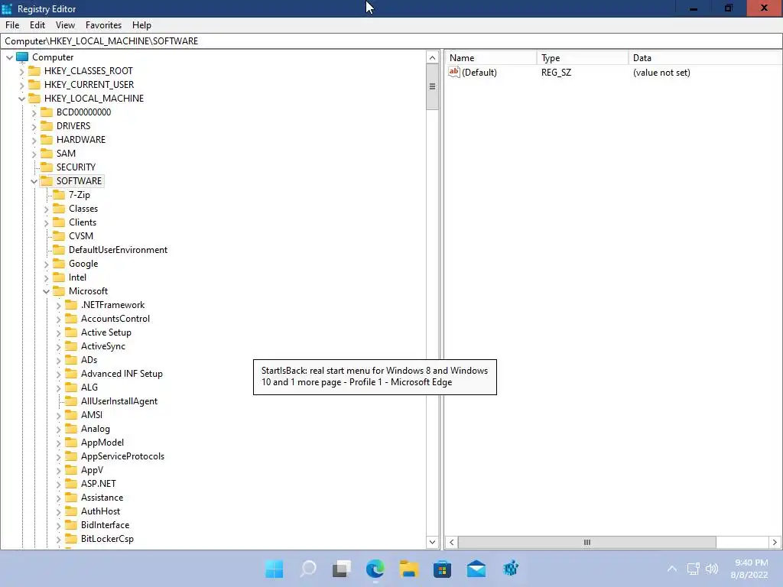Image resolution: width=783 pixels, height=587 pixels.
Task: Sort values by Data column header
Action: tap(705, 58)
